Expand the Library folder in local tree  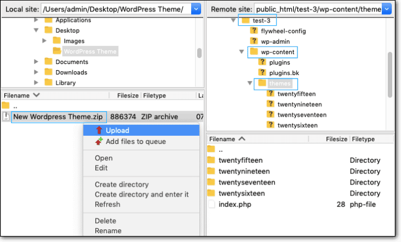click(x=36, y=83)
